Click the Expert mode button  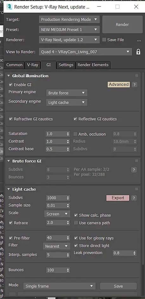click(x=118, y=198)
